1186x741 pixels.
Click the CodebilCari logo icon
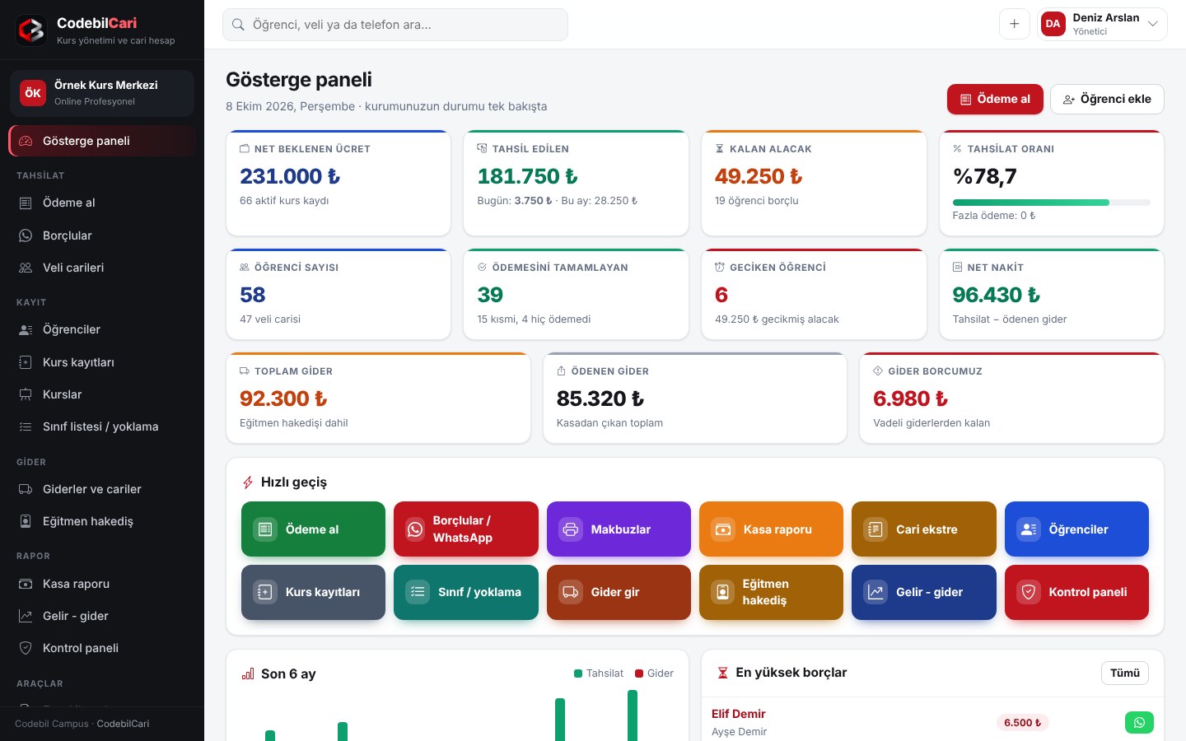coord(31,30)
